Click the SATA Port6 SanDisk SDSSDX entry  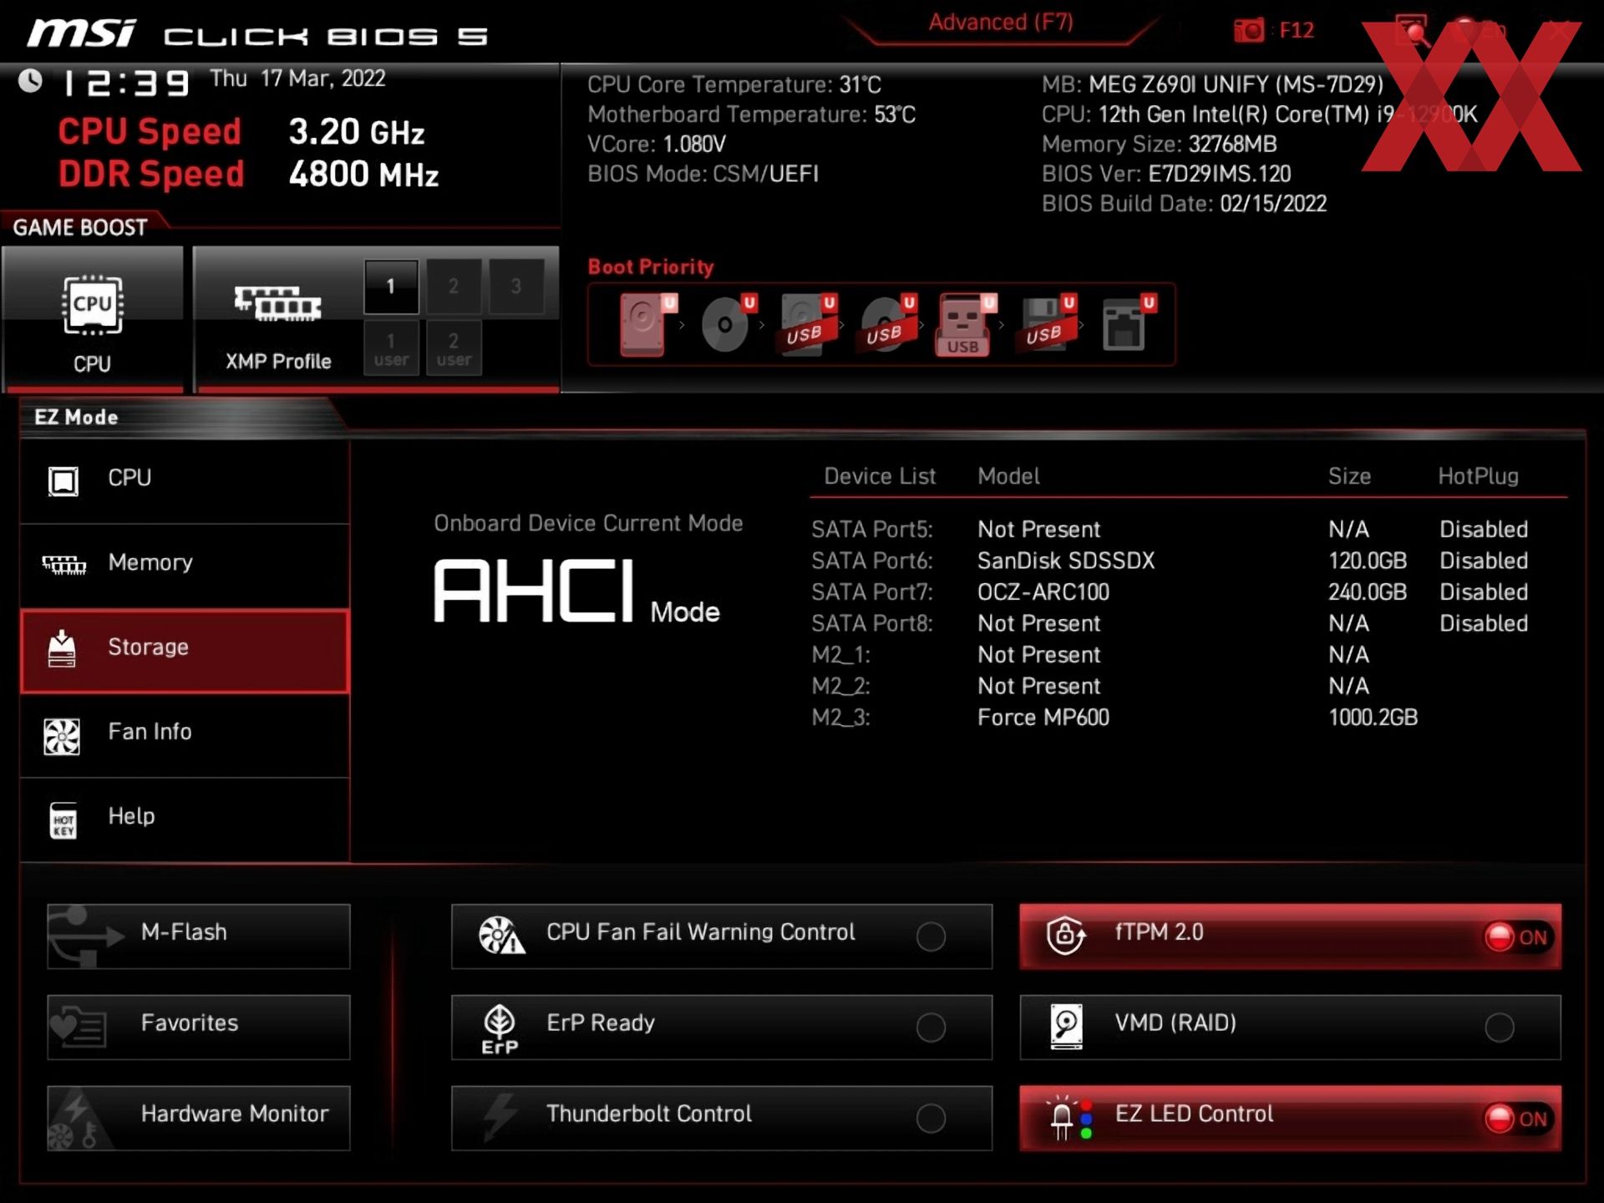[x=1170, y=561]
